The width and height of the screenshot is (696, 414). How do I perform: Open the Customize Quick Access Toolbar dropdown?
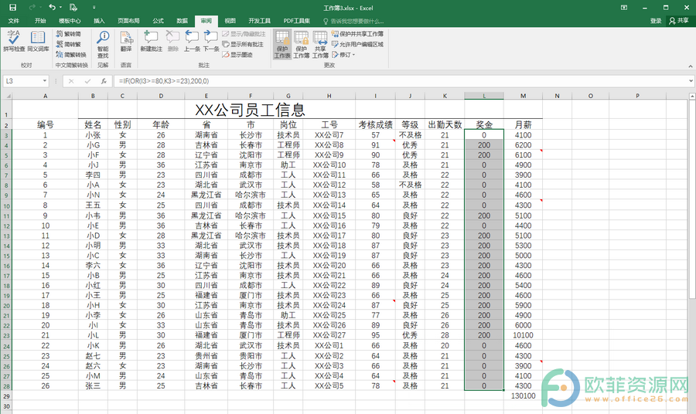coord(94,8)
